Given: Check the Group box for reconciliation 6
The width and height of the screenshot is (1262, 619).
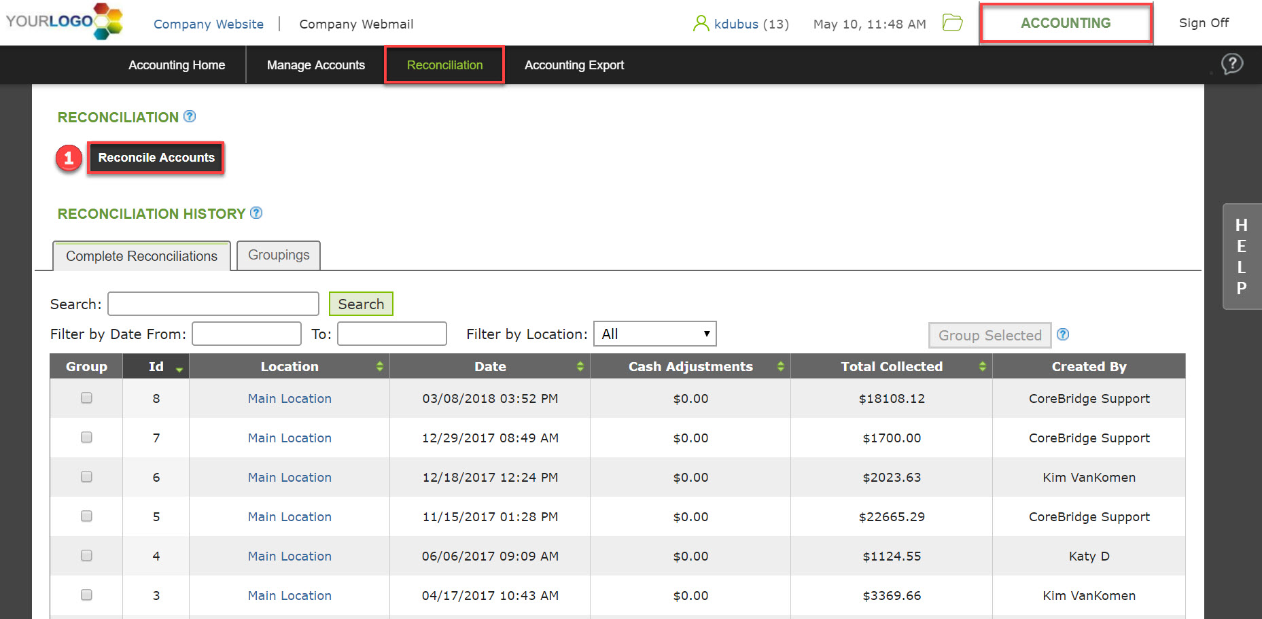Looking at the screenshot, I should 86,476.
